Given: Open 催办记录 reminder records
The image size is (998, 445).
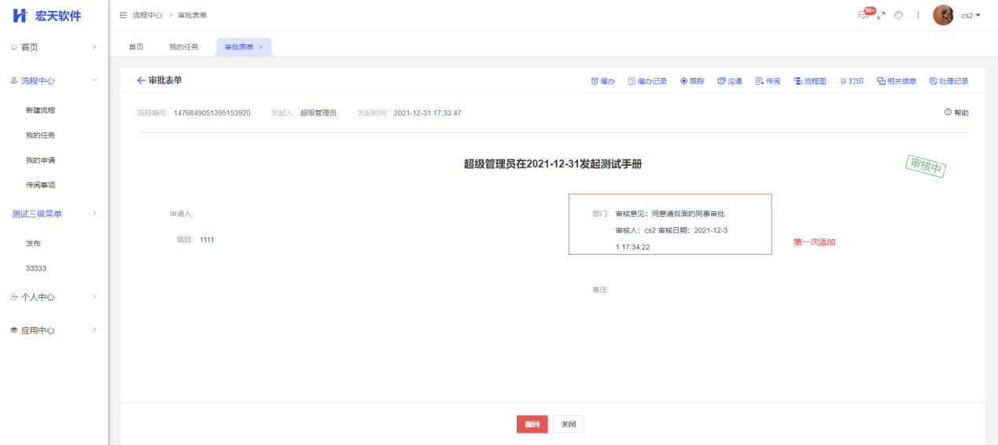Looking at the screenshot, I should (647, 81).
